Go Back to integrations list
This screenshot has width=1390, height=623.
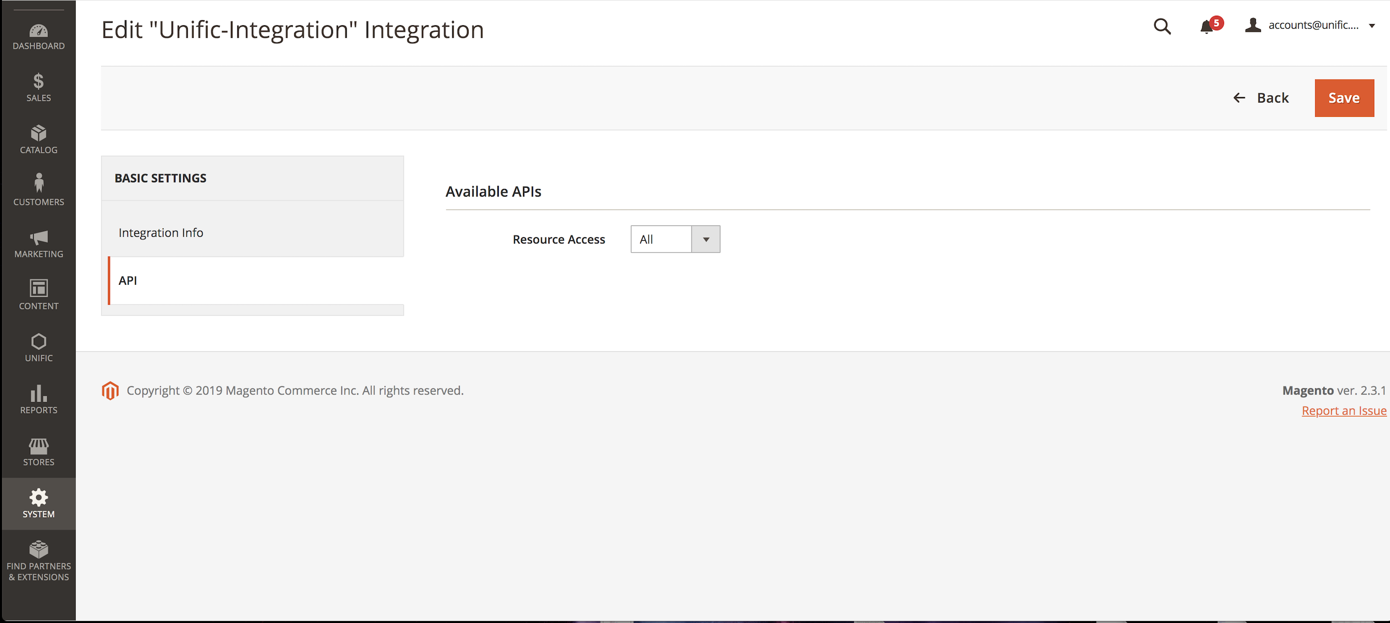(1261, 98)
